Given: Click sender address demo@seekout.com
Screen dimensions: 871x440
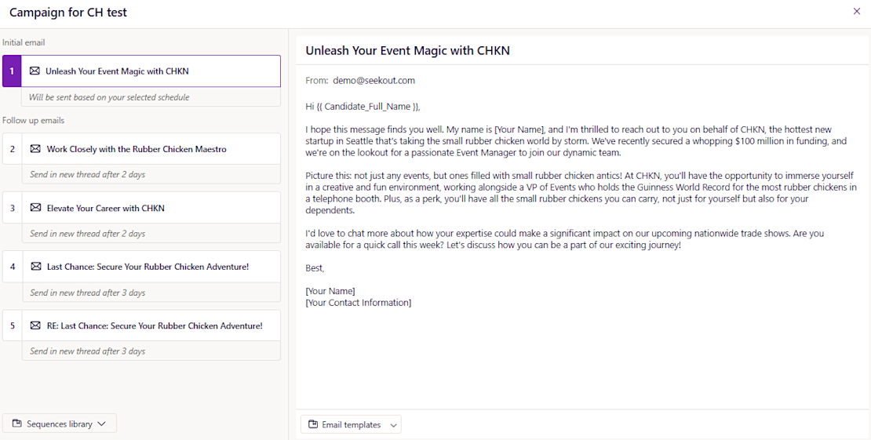Looking at the screenshot, I should pos(374,81).
